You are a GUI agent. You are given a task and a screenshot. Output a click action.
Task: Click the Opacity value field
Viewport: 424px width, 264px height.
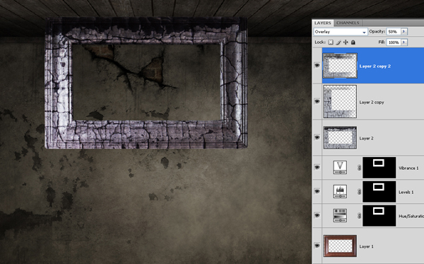pyautogui.click(x=394, y=32)
